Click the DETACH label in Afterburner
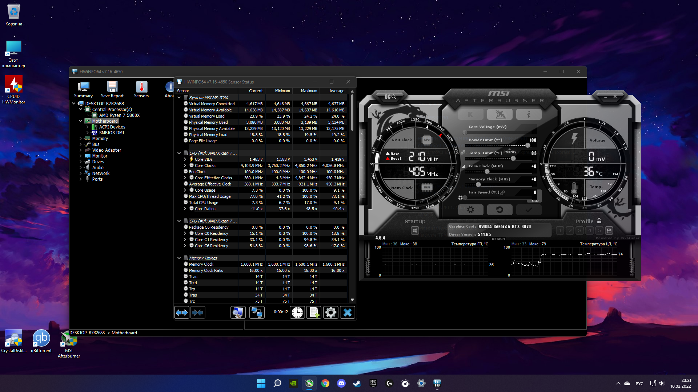698x392 pixels. (498, 239)
